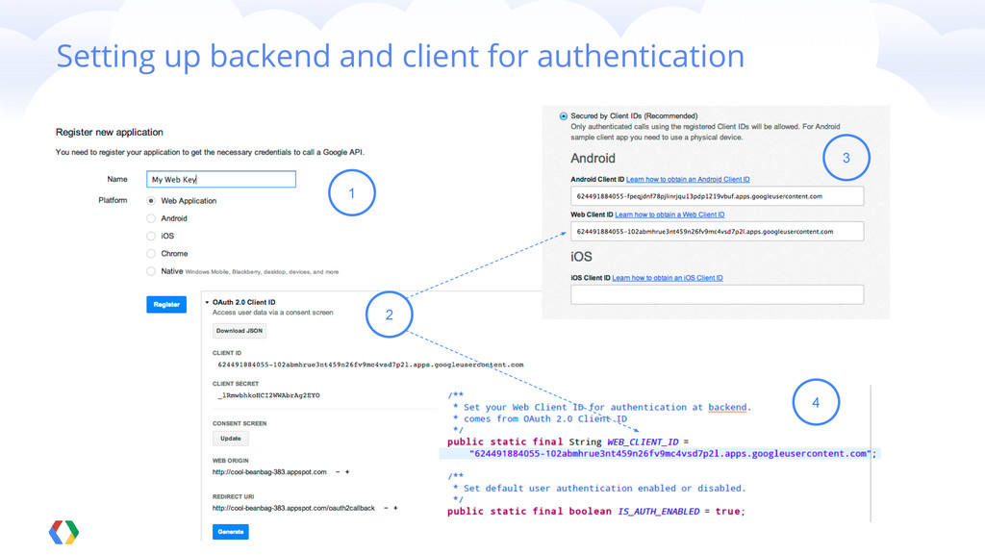The width and height of the screenshot is (985, 555).
Task: Click the web origin URL cool-beanbag-383.appspot.com
Action: coord(269,472)
